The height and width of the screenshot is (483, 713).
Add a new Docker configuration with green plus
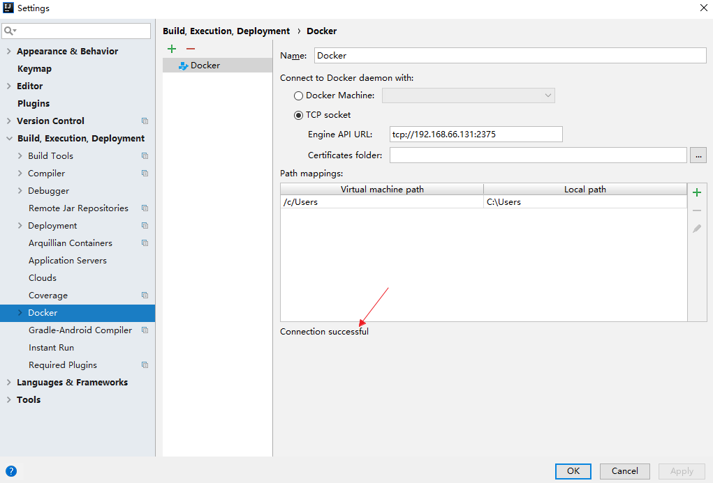172,49
